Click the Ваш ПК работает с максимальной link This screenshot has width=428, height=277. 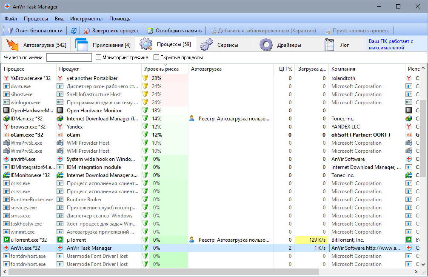pyautogui.click(x=391, y=44)
